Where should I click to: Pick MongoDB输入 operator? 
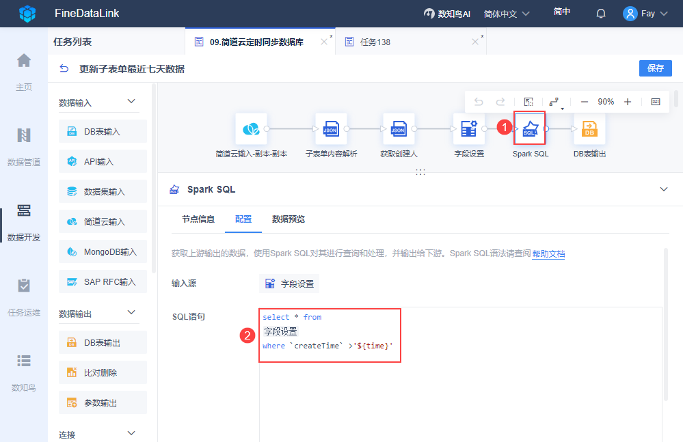(103, 251)
